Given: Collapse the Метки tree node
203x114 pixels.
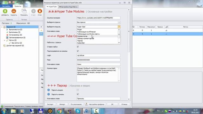Looking at the screenshot, I should (5, 40).
